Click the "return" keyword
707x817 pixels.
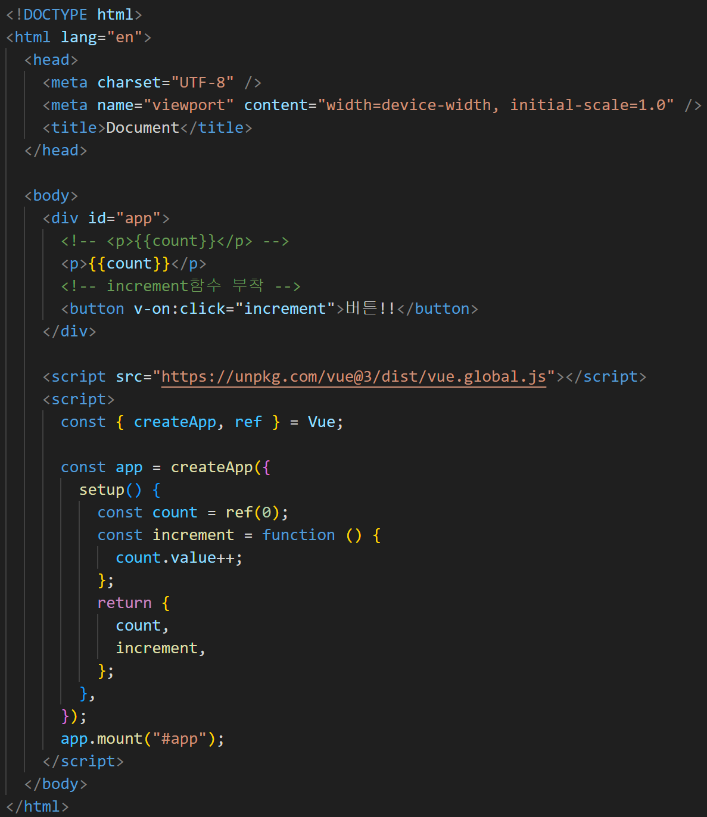pyautogui.click(x=124, y=603)
